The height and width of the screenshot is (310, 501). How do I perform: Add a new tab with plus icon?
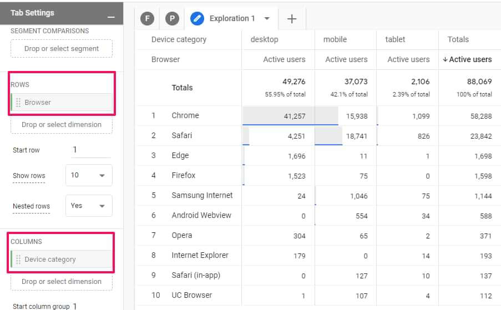[292, 19]
